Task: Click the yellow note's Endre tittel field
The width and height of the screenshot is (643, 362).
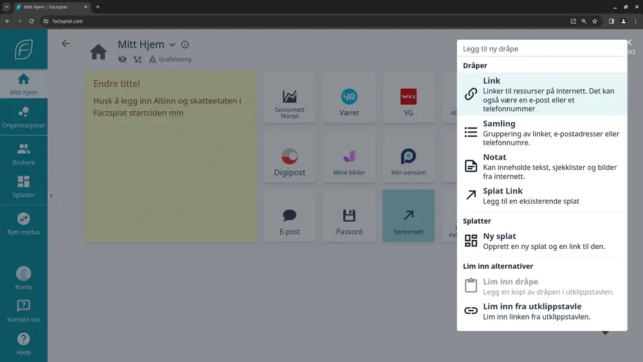Action: [x=116, y=84]
